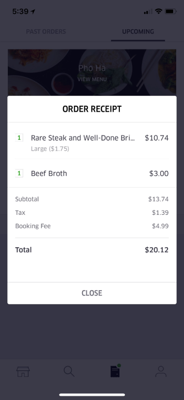Tap the Pho Ha food banner image
The width and height of the screenshot is (184, 400).
tap(92, 73)
